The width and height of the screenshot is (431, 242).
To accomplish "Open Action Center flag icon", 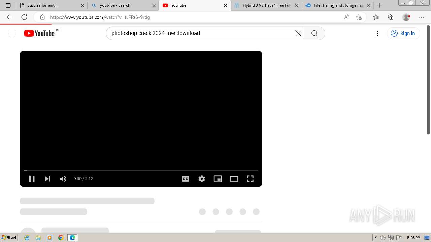I will pos(399,238).
